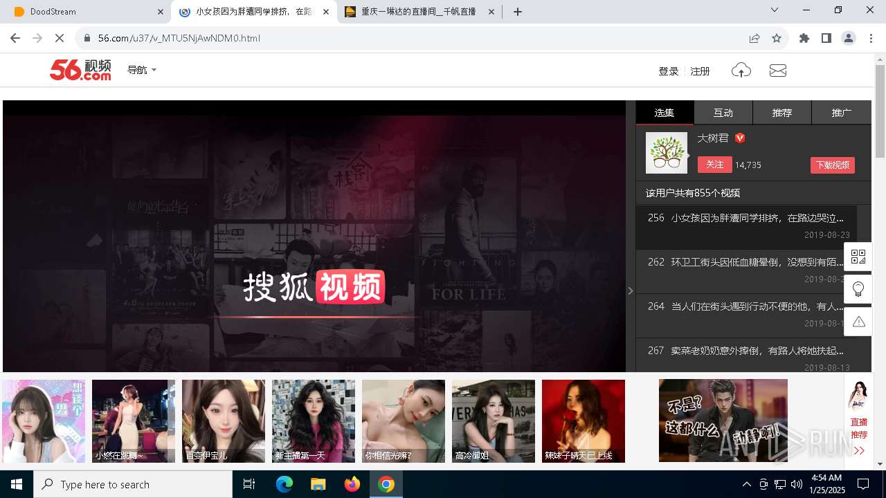Open the 你相信光嘛 live thumbnail

point(404,421)
